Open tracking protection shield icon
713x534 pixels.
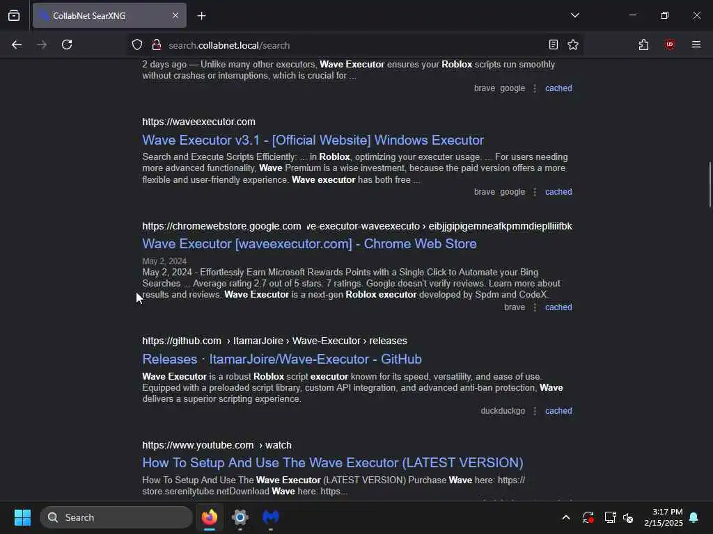pos(137,45)
